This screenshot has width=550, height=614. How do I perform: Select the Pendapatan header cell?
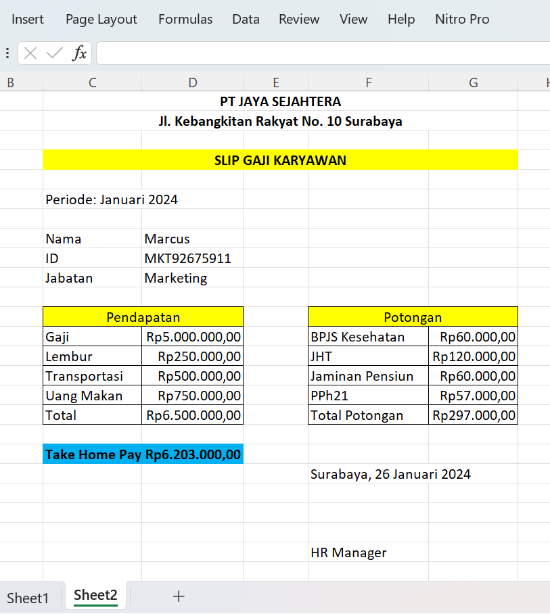coord(143,316)
